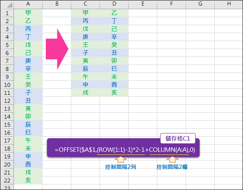Click cell C11 containing 戌
243x190 pixels.
pyautogui.click(x=85, y=93)
